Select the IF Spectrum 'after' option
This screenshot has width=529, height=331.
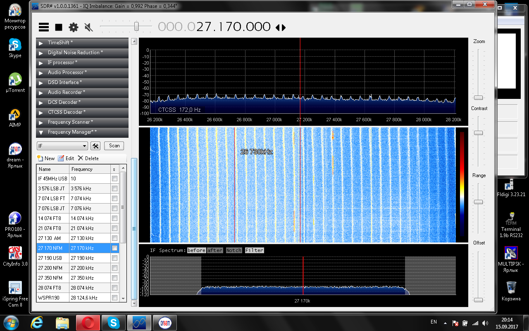[215, 250]
